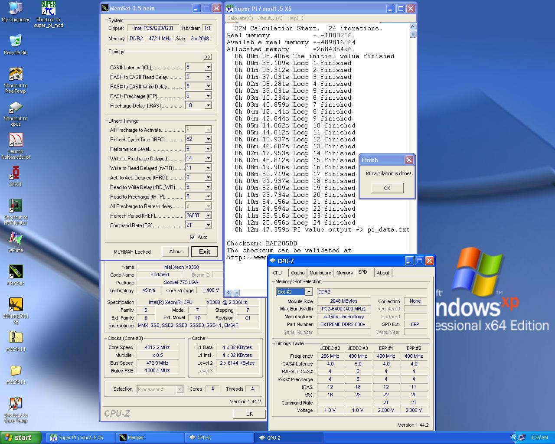Open the About...(A) menu in Super PI

pyautogui.click(x=270, y=18)
